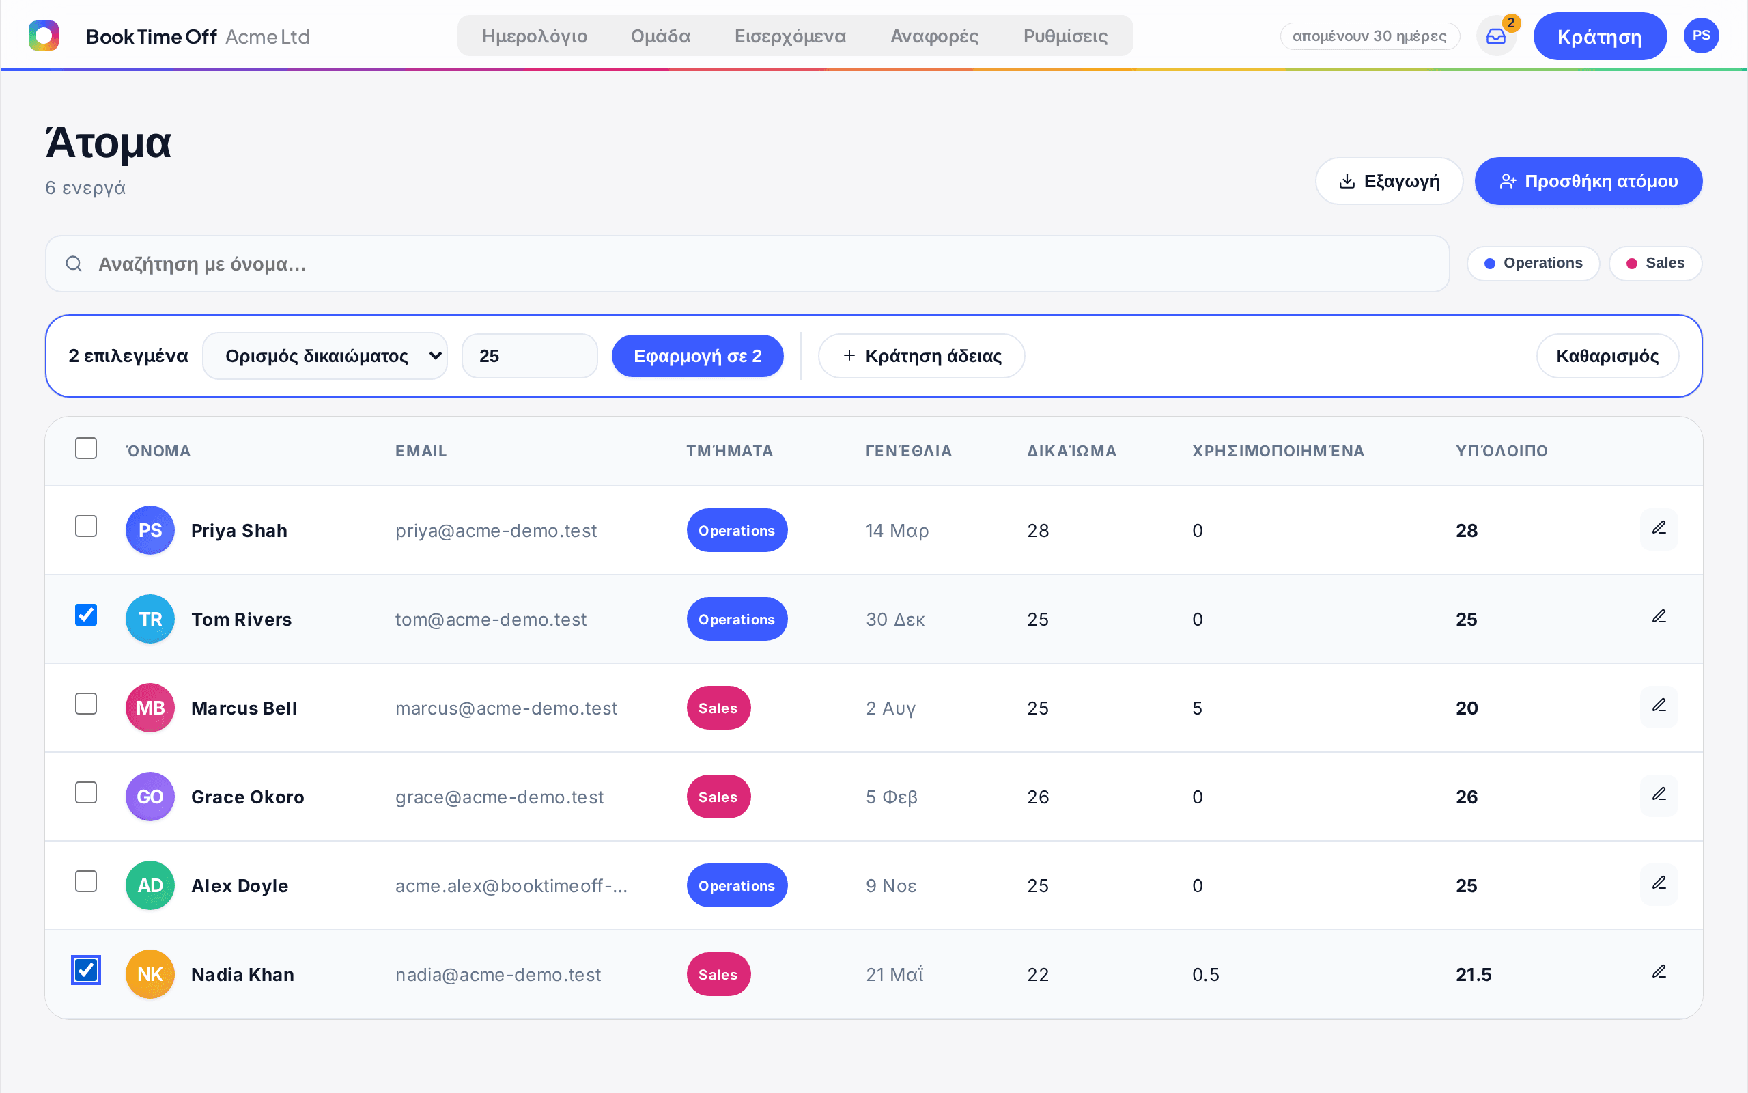Screen dimensions: 1748x1093
Task: Select the Marcus Bell row checkbox
Action: [86, 704]
